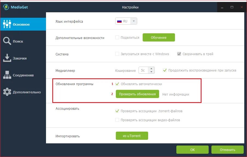Increase caching value with up arrow
Viewport: 247px width, 157px height.
[151, 69]
